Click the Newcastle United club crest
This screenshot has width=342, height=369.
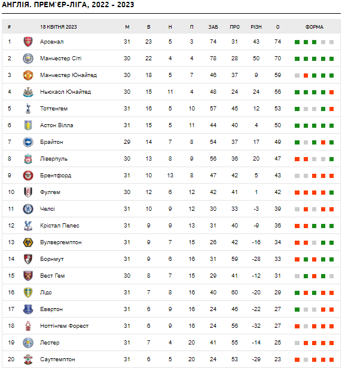coord(28,92)
